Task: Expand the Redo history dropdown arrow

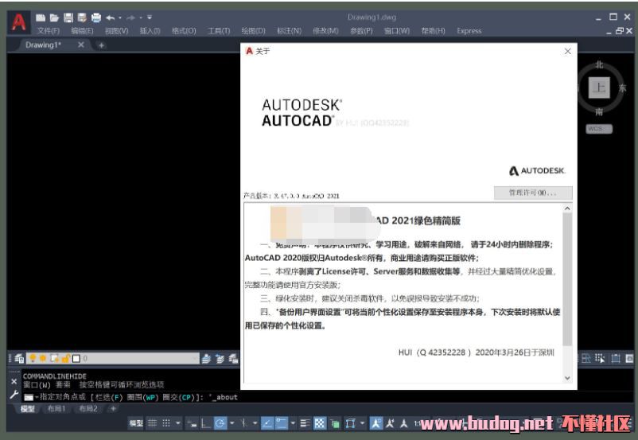Action: pos(140,18)
